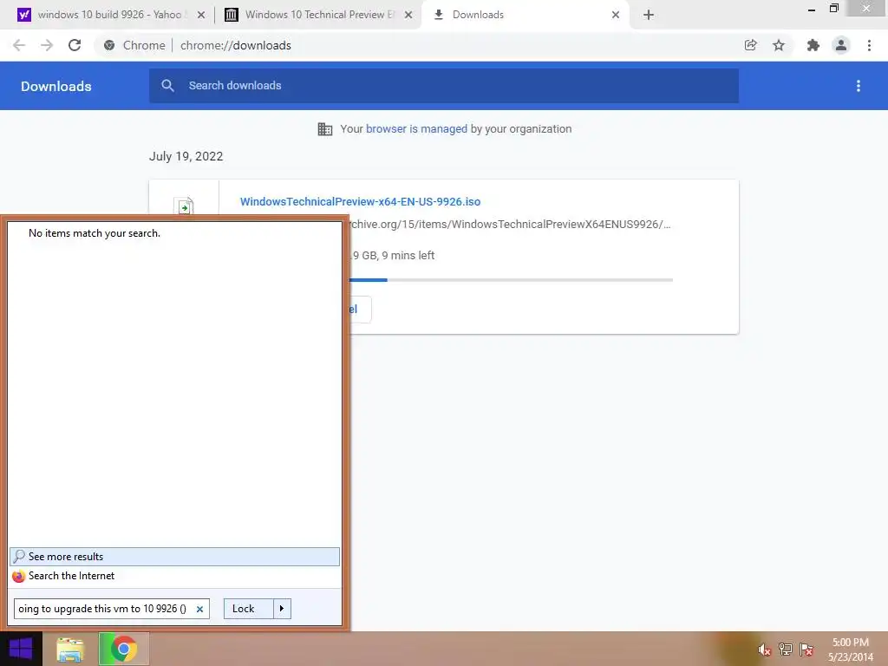Image resolution: width=888 pixels, height=666 pixels.
Task: Close the Windows 10 Technical Preview tab
Action: [x=408, y=15]
